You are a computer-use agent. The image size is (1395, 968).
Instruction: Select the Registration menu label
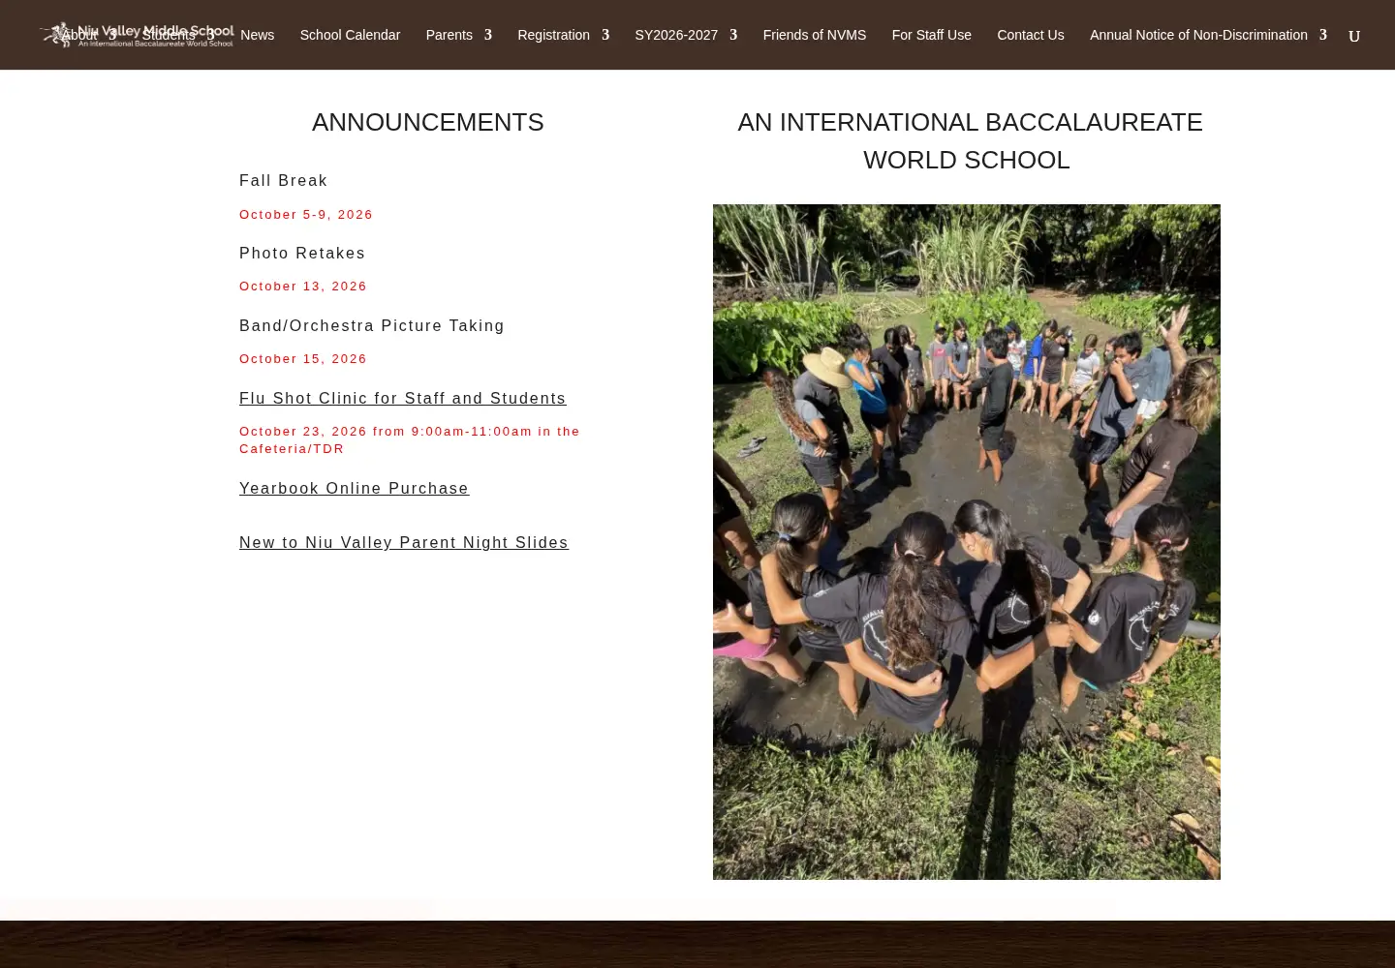[x=553, y=35]
